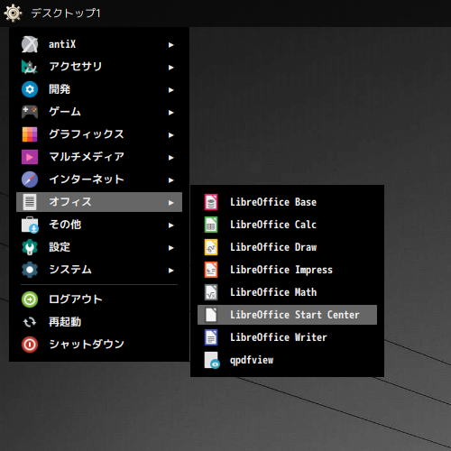Click the インターネット compass icon

(30, 179)
